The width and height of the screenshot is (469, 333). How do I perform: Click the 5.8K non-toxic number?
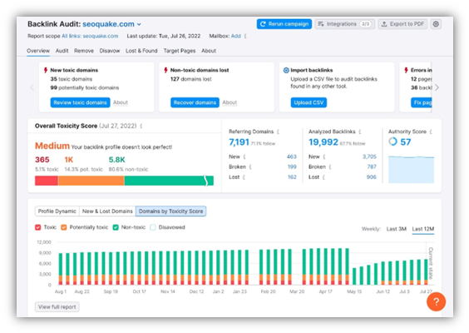pyautogui.click(x=117, y=160)
